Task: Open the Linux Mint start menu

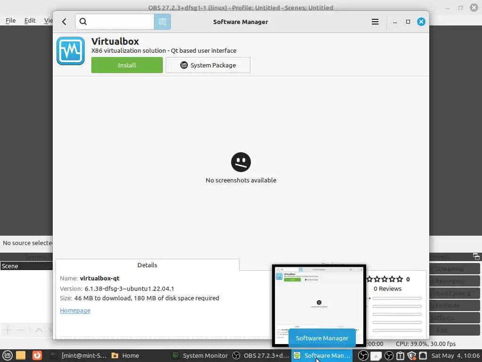Action: click(x=8, y=355)
